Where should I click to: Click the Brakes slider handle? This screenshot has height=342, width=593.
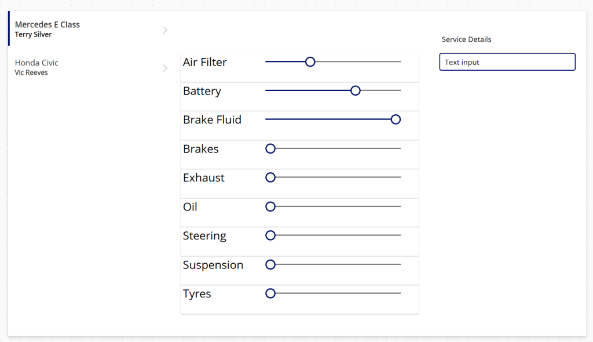[270, 148]
